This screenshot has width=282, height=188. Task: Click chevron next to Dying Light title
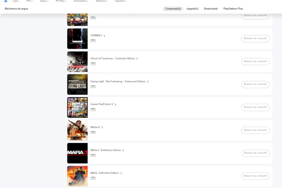click(x=148, y=82)
